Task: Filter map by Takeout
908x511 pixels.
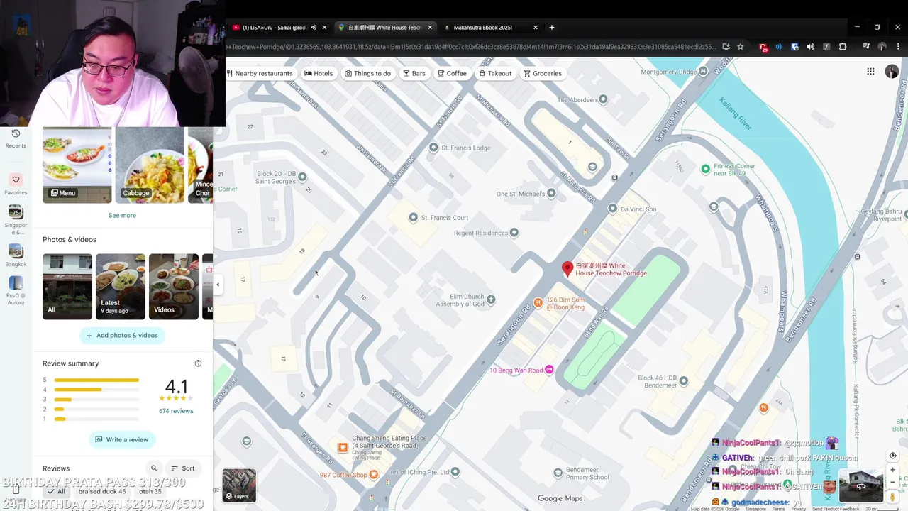Action: pos(495,73)
